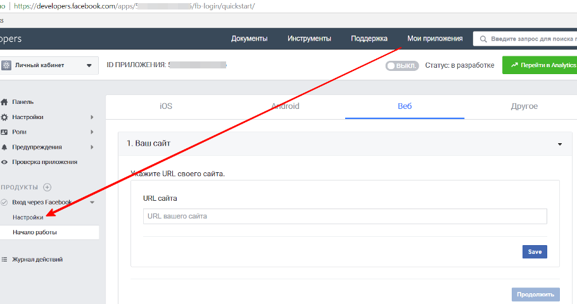Viewport: 577px width, 304px height.
Task: Click the checkmark icon beside Вход через Facebook
Action: (4, 202)
